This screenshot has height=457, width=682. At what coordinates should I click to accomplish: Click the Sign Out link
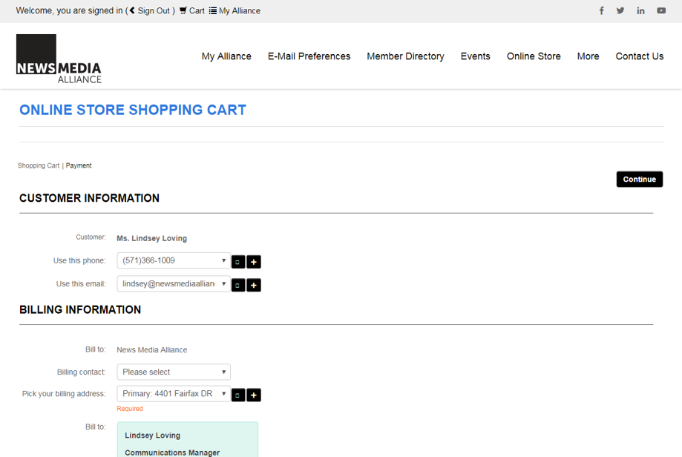(151, 10)
